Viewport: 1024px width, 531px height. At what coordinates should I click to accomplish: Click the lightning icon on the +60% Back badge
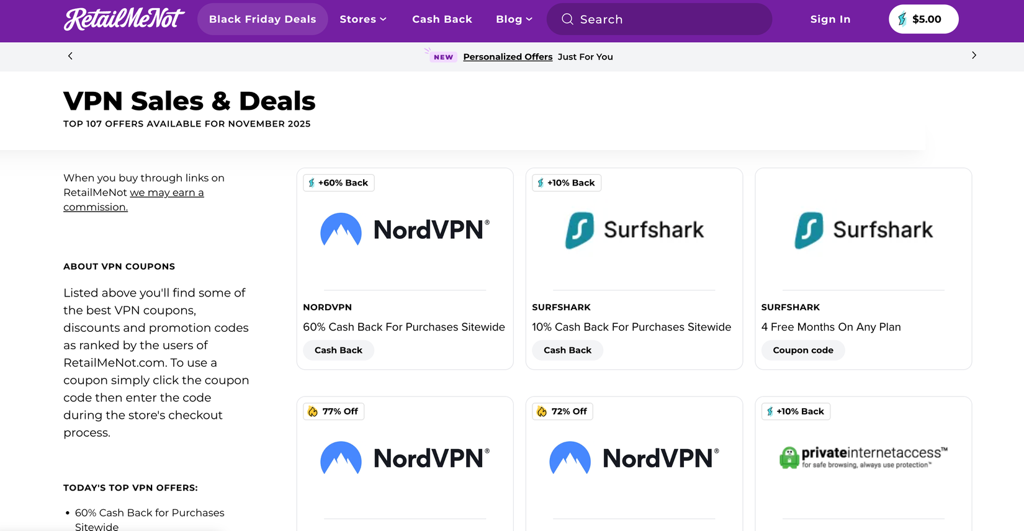point(311,182)
